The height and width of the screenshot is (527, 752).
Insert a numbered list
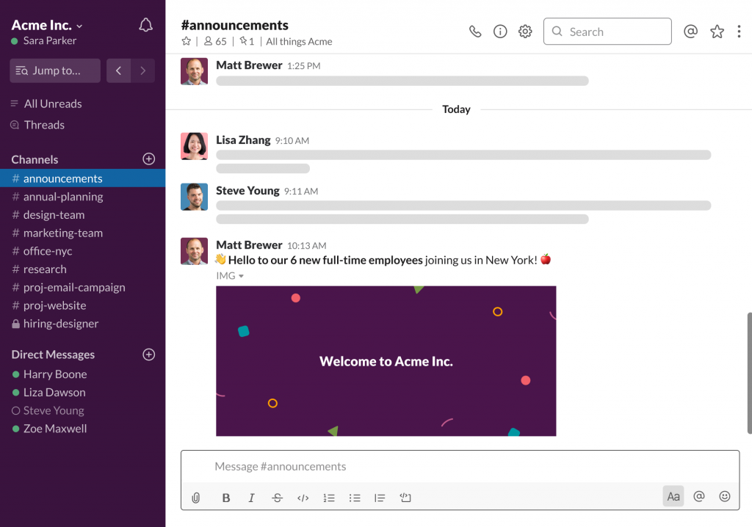click(x=328, y=498)
